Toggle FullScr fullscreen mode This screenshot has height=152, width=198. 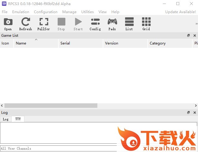[x=43, y=24]
